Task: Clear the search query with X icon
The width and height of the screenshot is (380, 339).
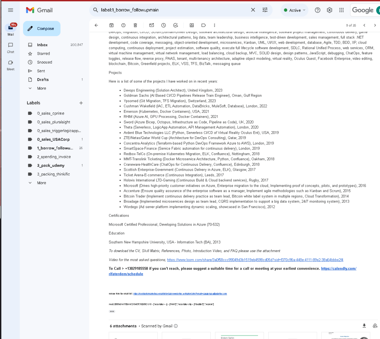Action: [253, 10]
